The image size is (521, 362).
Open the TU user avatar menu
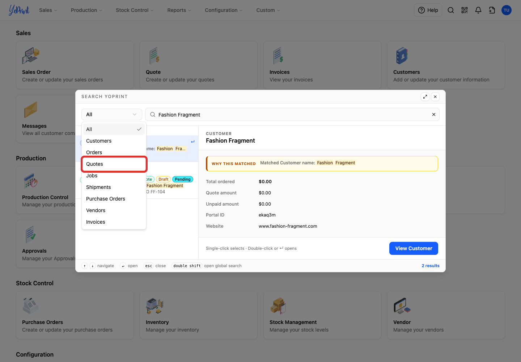[x=507, y=10]
